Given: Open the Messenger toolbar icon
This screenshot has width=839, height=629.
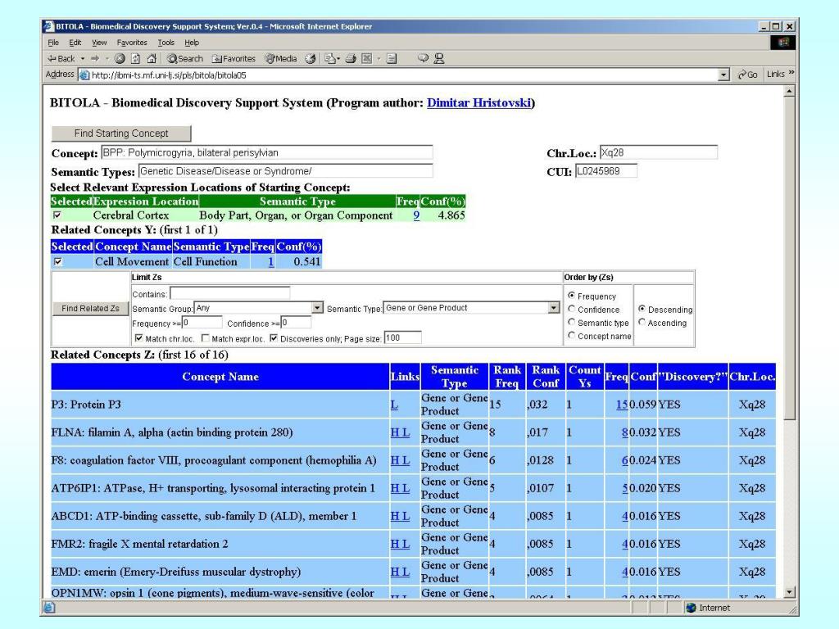Looking at the screenshot, I should [x=439, y=58].
